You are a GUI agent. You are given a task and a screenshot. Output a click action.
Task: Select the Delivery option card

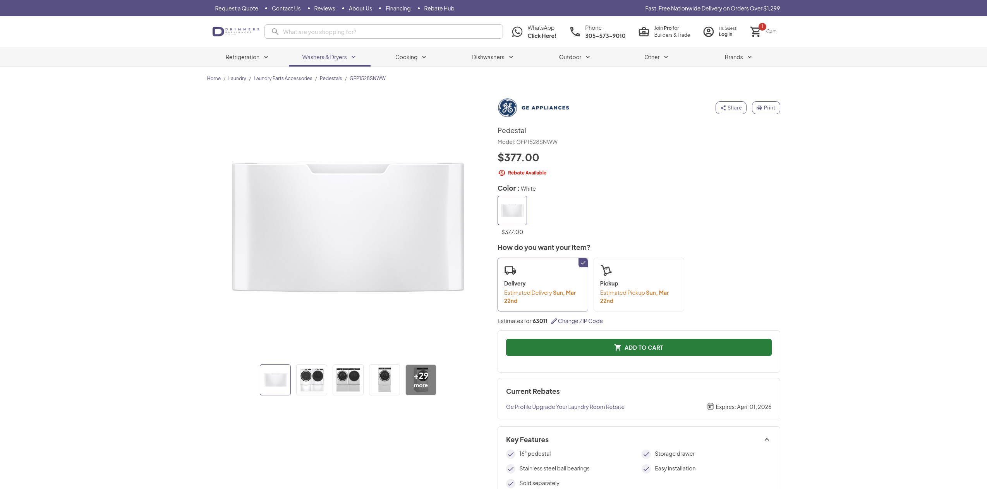click(x=542, y=284)
